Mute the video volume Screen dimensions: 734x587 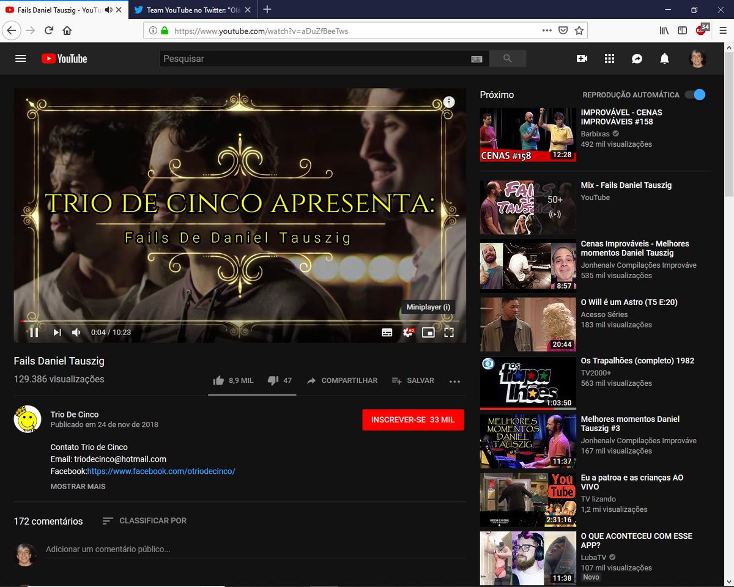pyautogui.click(x=76, y=333)
